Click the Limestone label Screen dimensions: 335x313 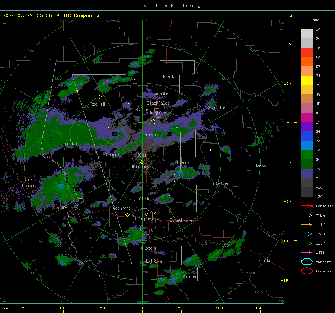coord(70,144)
